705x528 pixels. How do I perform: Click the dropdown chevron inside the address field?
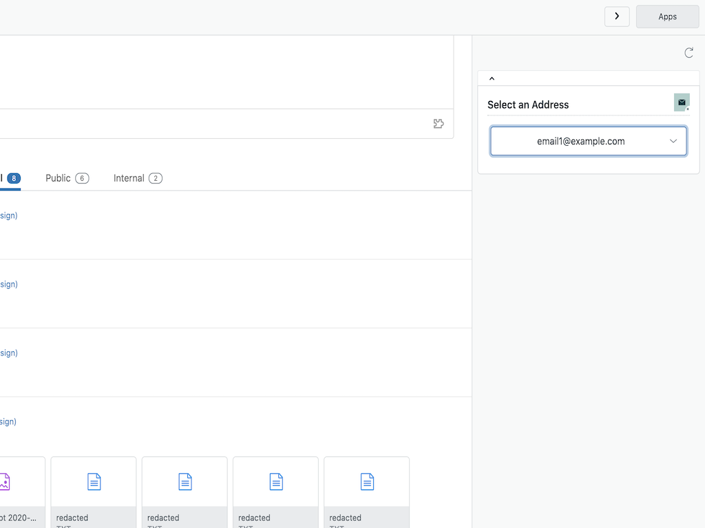tap(673, 141)
